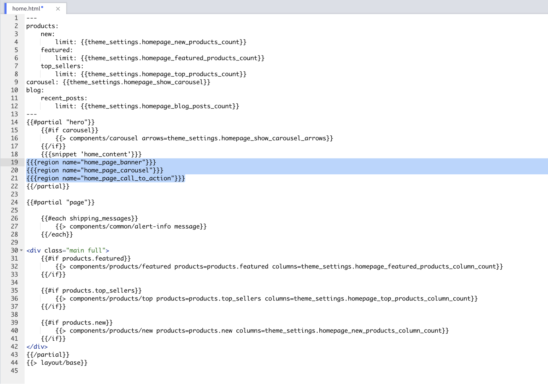The height and width of the screenshot is (384, 548).
Task: Click the '{{#each shipping_messages}}' statement
Action: click(89, 218)
